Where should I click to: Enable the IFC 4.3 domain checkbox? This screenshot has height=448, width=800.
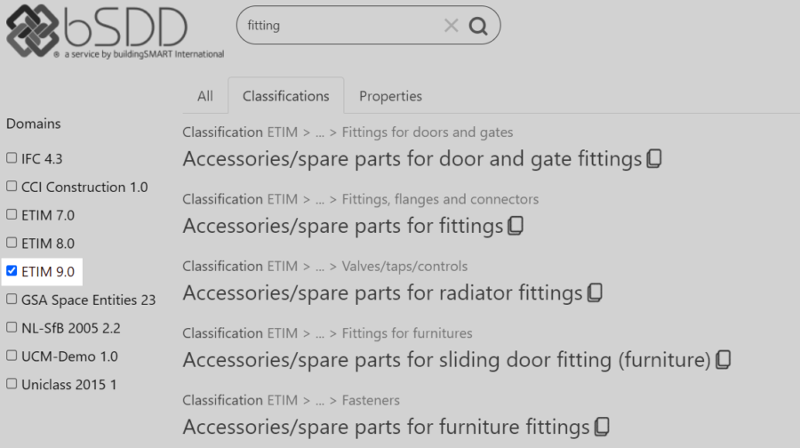click(12, 158)
